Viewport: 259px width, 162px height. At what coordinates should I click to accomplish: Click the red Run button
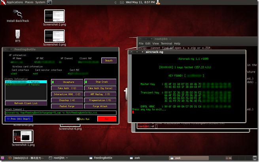107,119
